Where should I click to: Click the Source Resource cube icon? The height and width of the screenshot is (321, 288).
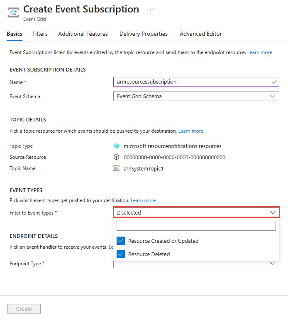(116, 157)
